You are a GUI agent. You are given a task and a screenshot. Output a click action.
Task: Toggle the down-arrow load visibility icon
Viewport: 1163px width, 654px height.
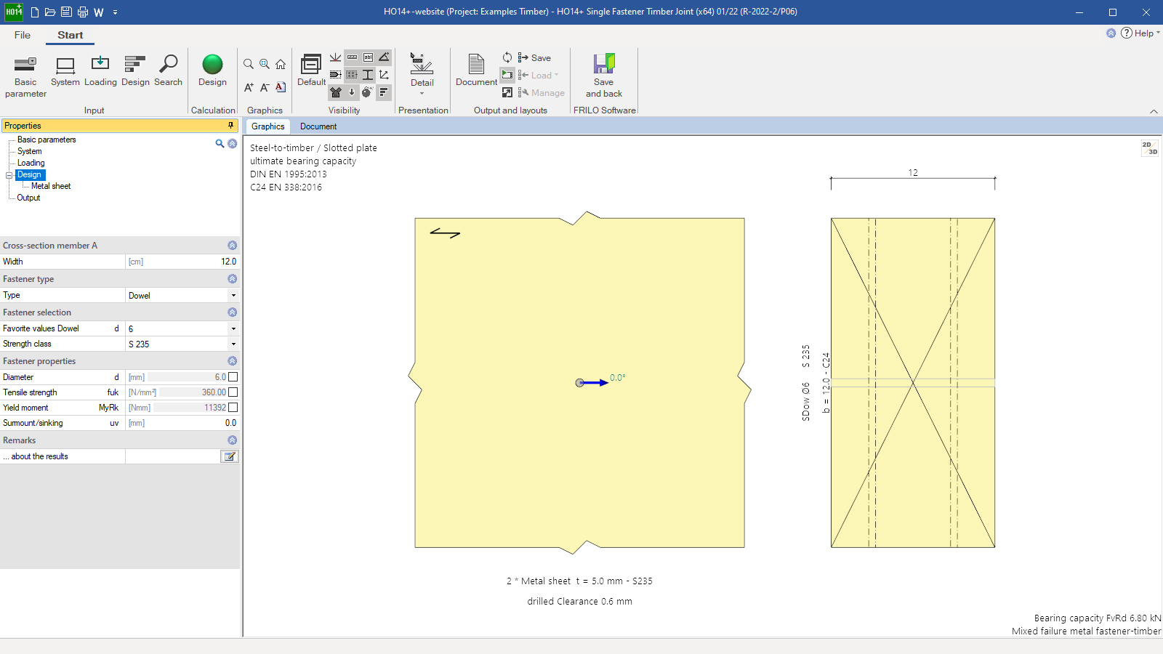[x=352, y=92]
